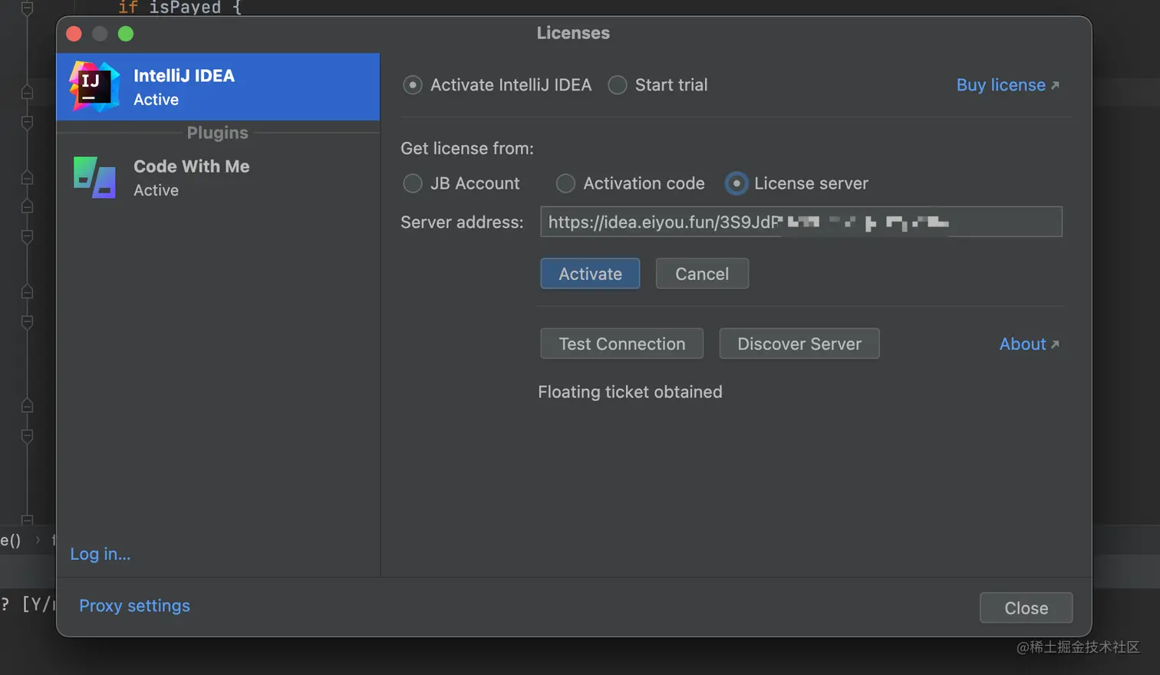Open Proxy settings
Screen dimensions: 1160x675
(134, 606)
